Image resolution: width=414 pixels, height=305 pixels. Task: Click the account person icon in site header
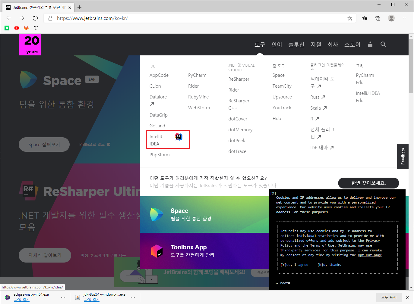pyautogui.click(x=370, y=44)
